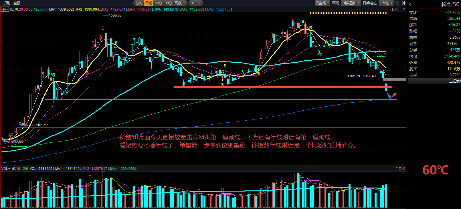The height and width of the screenshot is (209, 461).
Task: Go back using arrow beside 科创50
Action: (410, 4)
